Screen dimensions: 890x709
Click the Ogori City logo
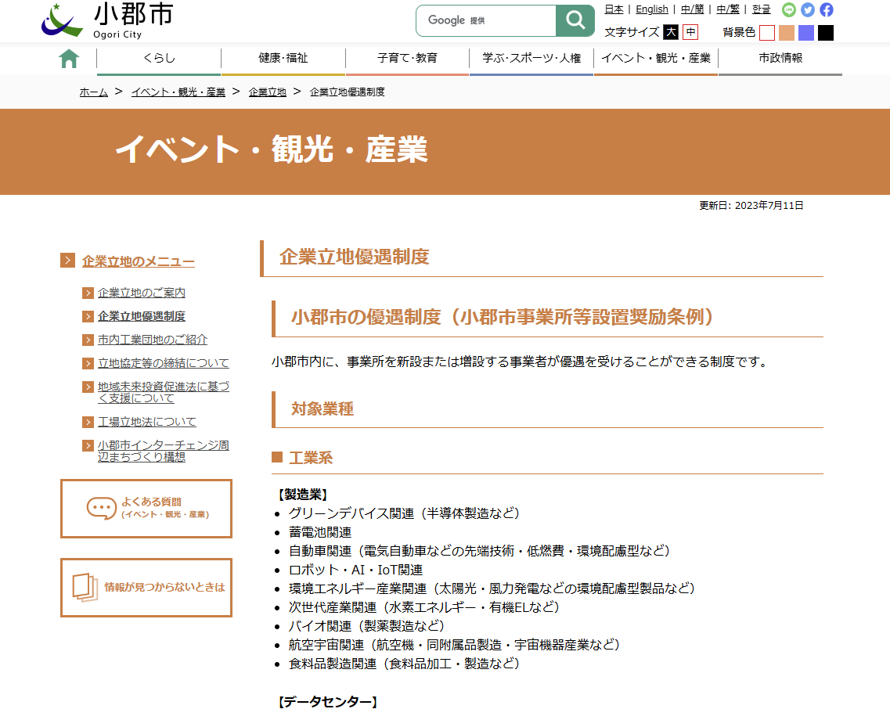click(108, 20)
